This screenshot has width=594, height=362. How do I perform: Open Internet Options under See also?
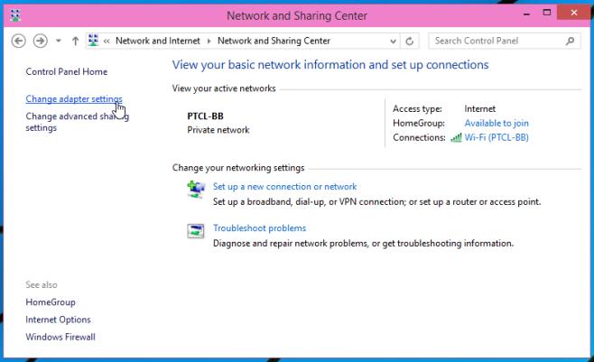pos(58,320)
